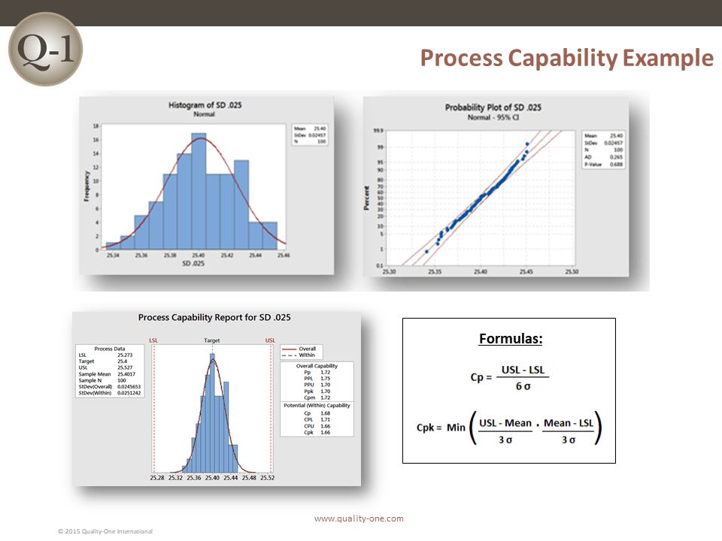Click the Cp formula label
The image size is (722, 541).
(481, 377)
